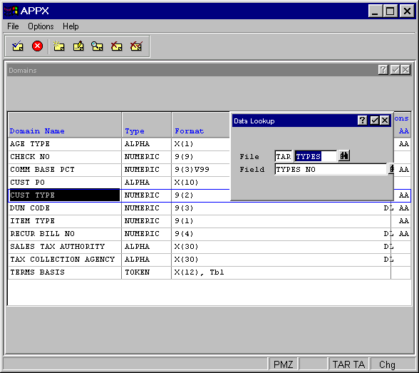Click the NUMERIC type of DUN CODE row
The height and width of the screenshot is (373, 419).
[147, 208]
